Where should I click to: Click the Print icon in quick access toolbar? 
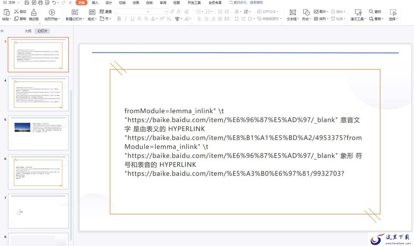(x=40, y=3)
